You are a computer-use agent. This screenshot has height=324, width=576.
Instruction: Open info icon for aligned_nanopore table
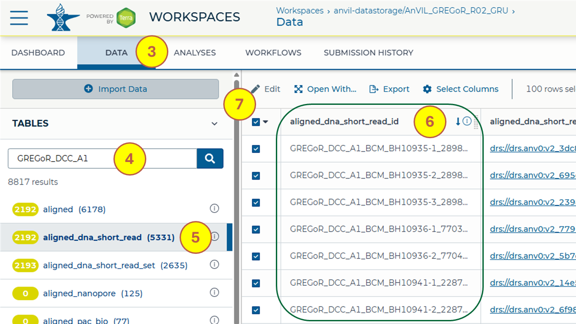[215, 292]
